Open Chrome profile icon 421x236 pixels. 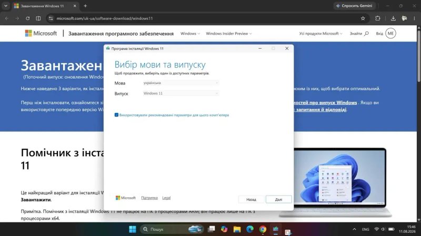[404, 18]
